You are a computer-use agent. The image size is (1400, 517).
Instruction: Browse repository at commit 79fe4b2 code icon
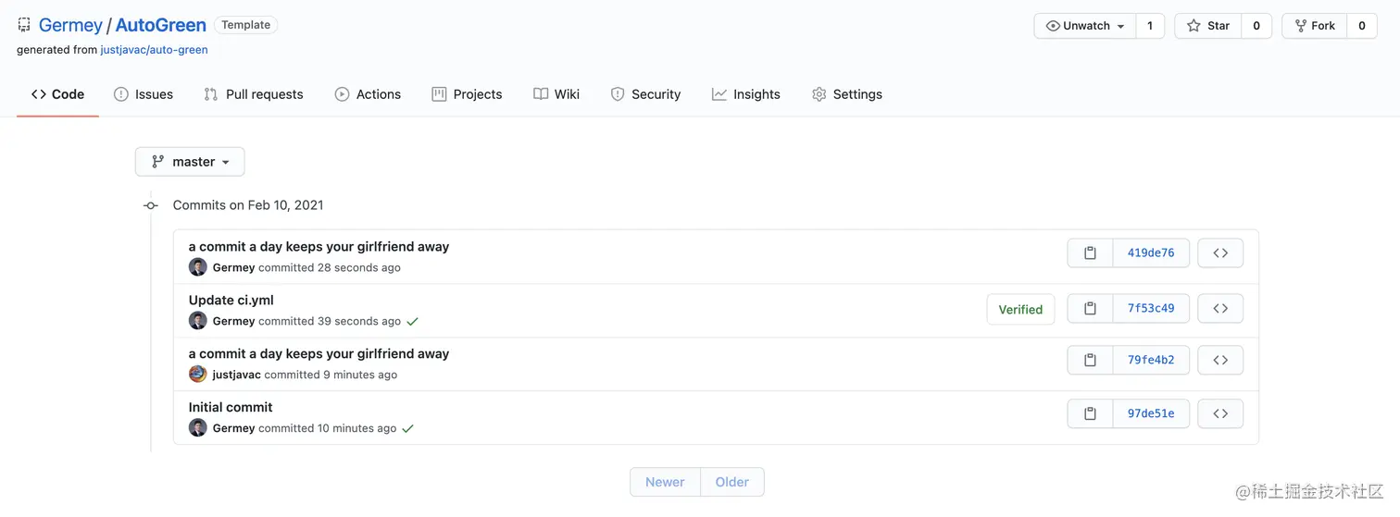point(1220,361)
